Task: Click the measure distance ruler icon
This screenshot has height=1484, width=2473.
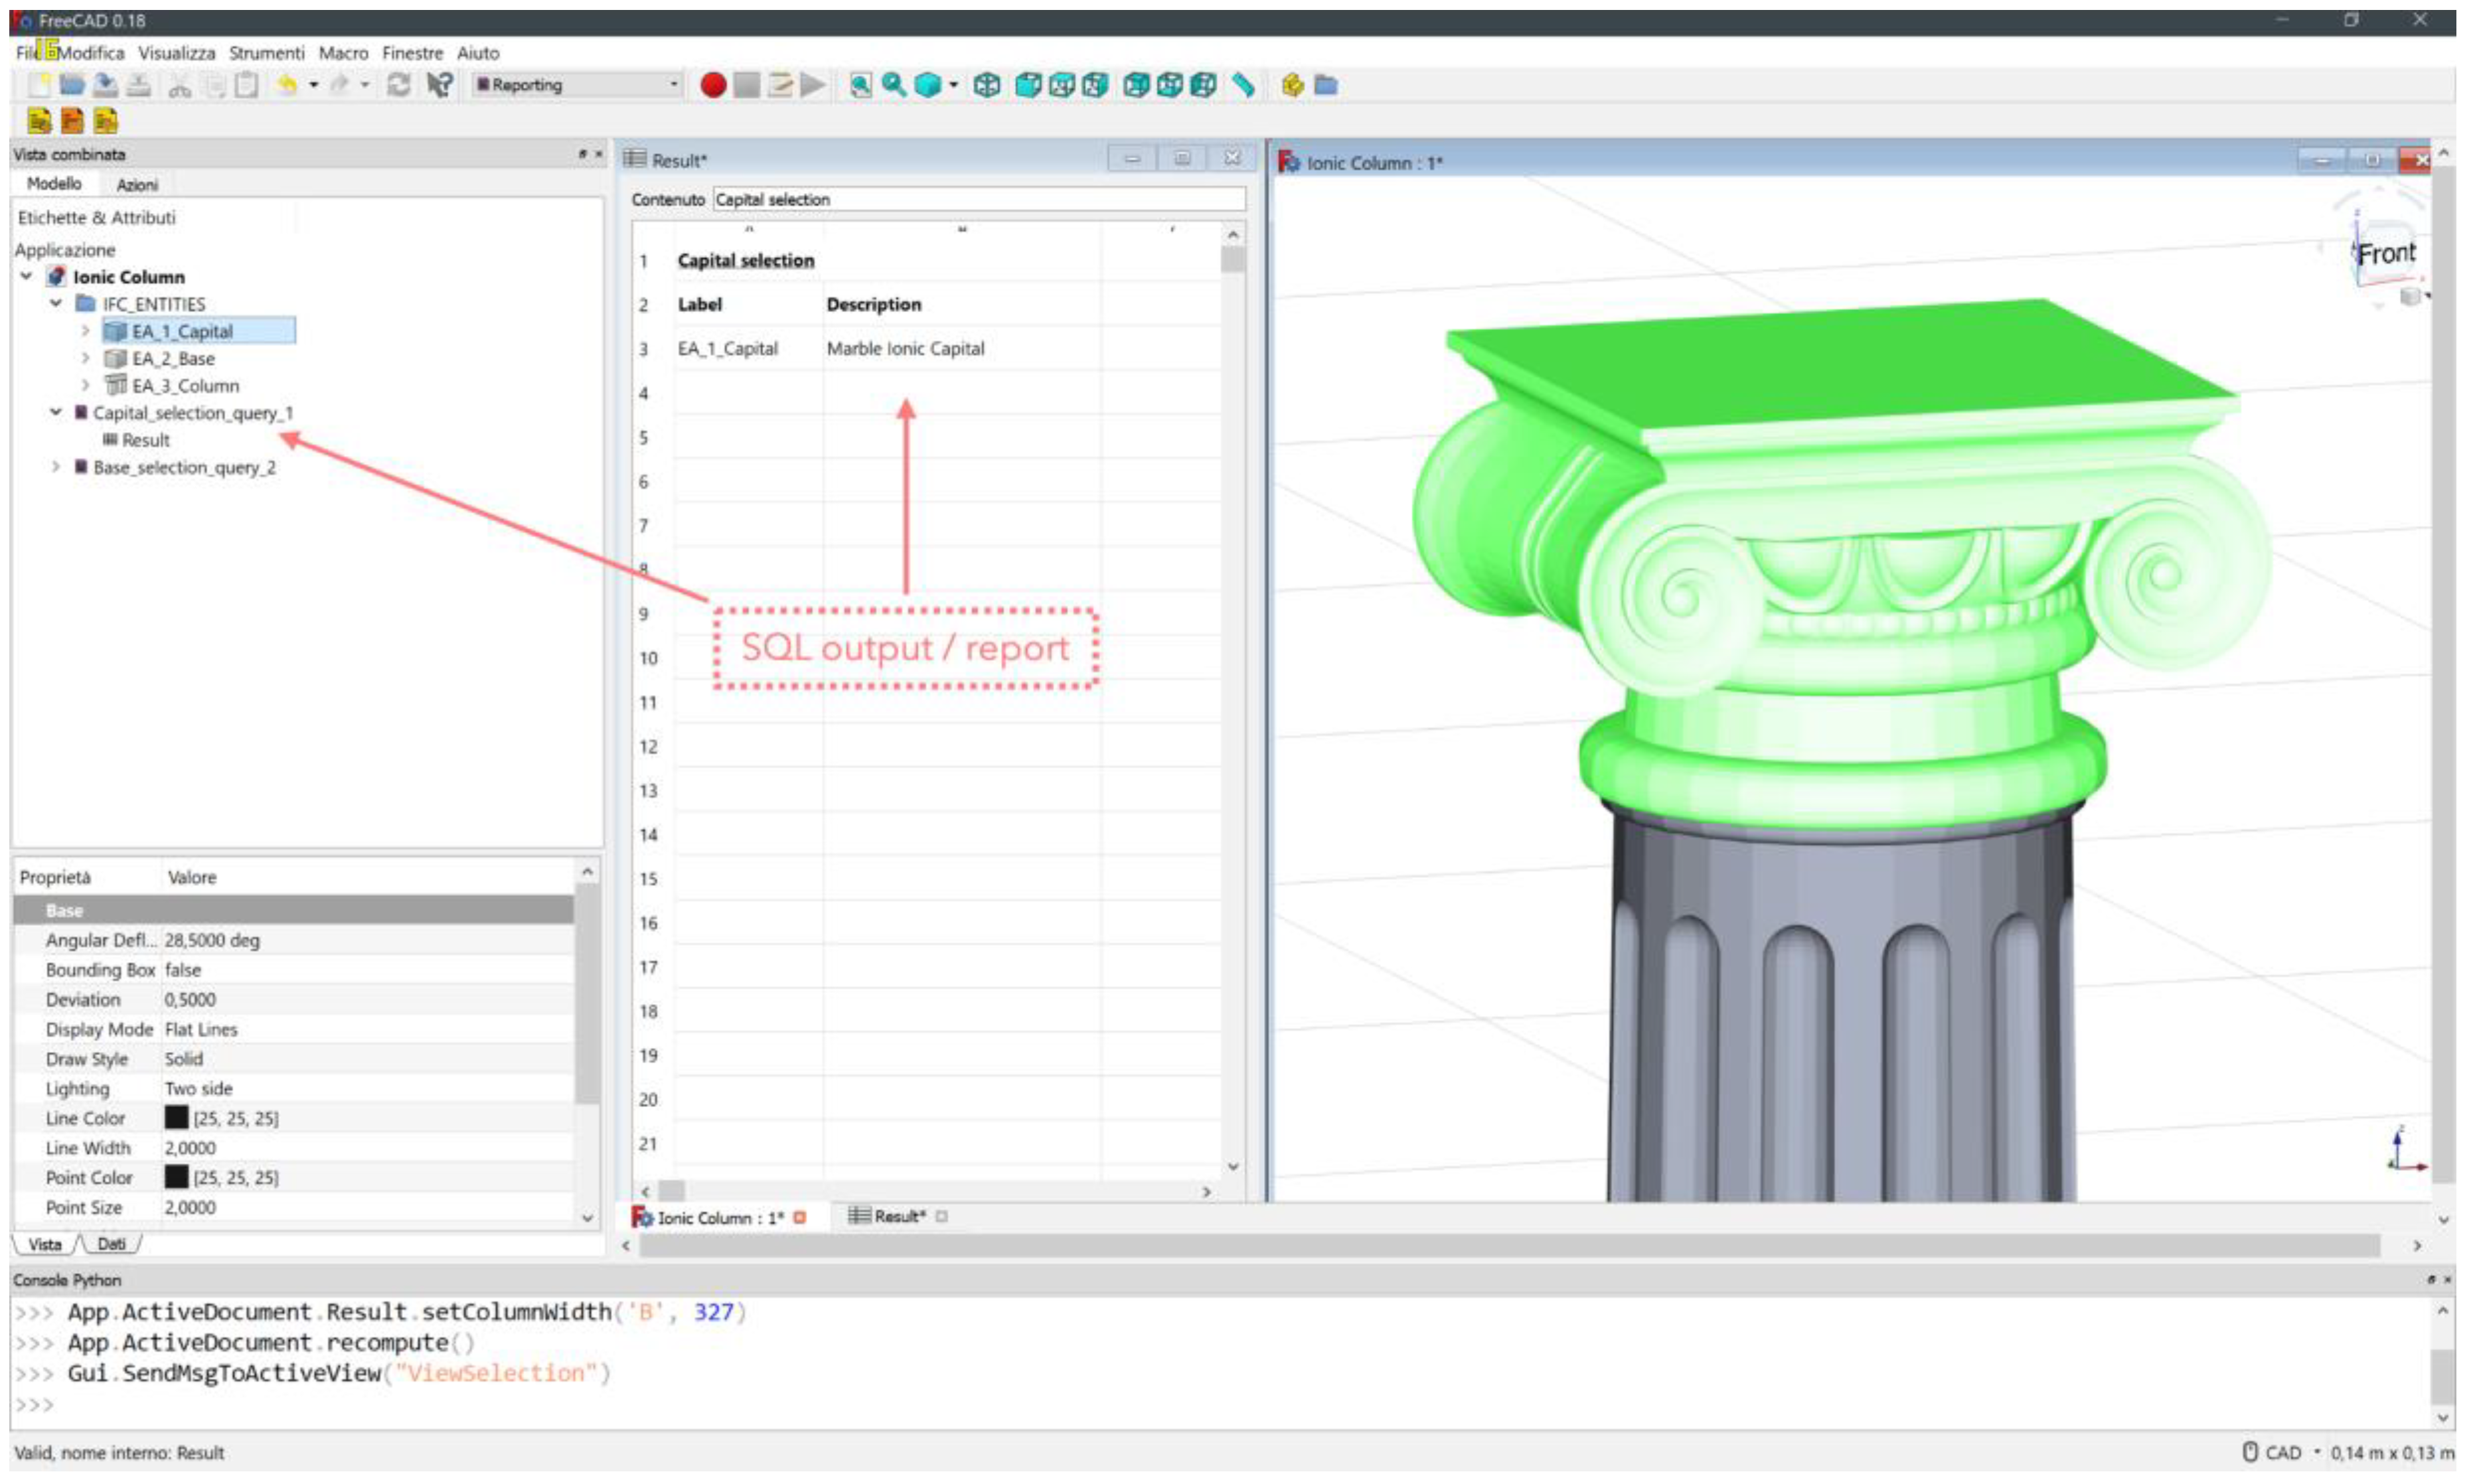Action: click(1243, 85)
